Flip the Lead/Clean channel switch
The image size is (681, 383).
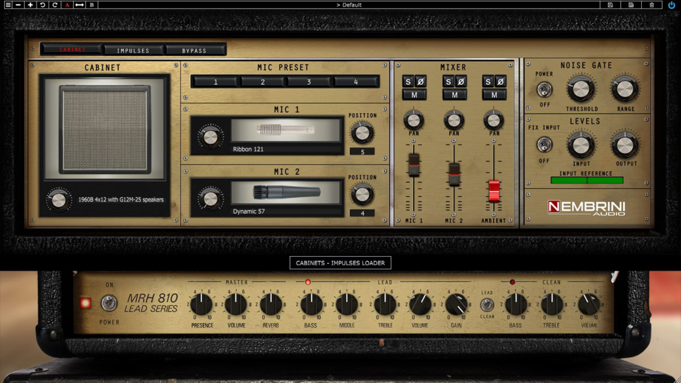coord(487,305)
